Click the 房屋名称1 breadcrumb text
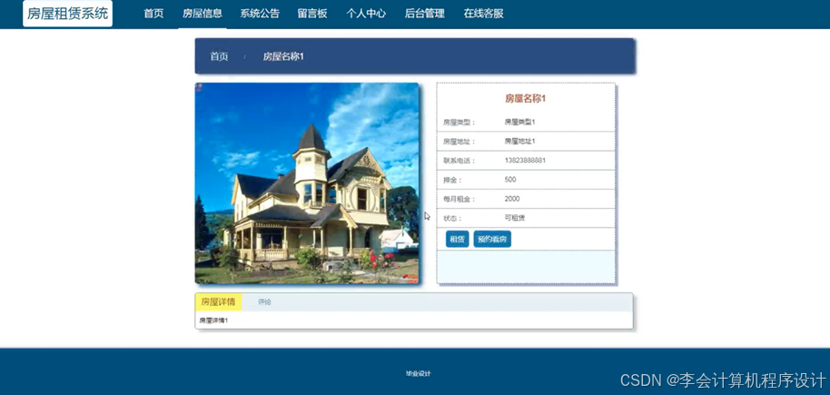 pos(283,56)
